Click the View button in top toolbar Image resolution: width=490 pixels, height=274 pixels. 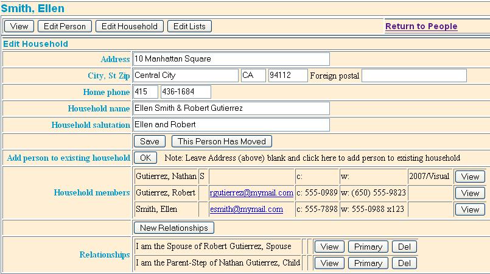[x=19, y=26]
